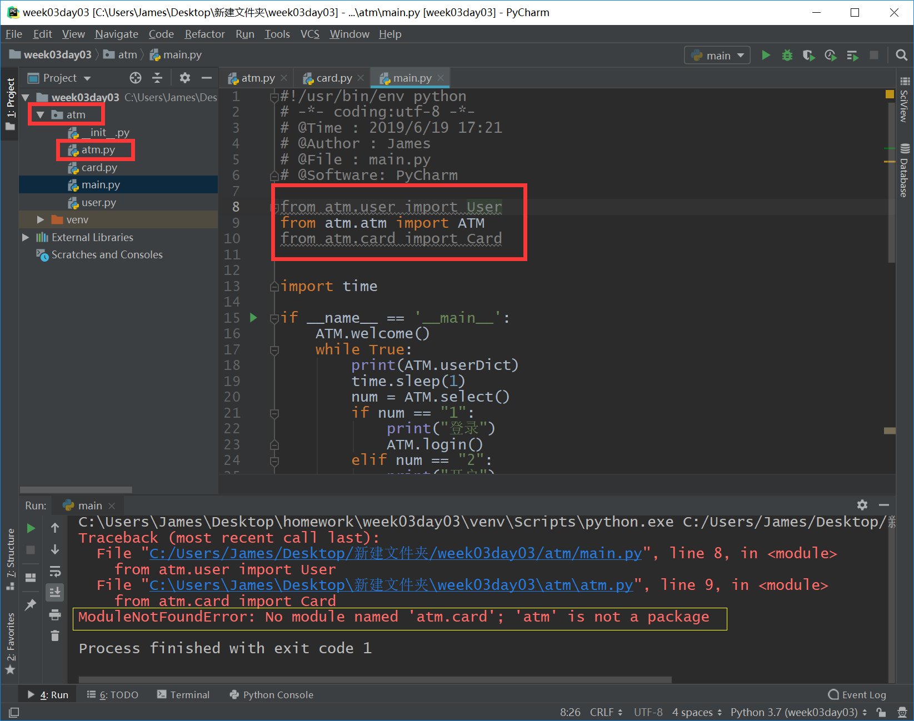914x721 pixels.
Task: Open the Database side tab
Action: [x=905, y=170]
